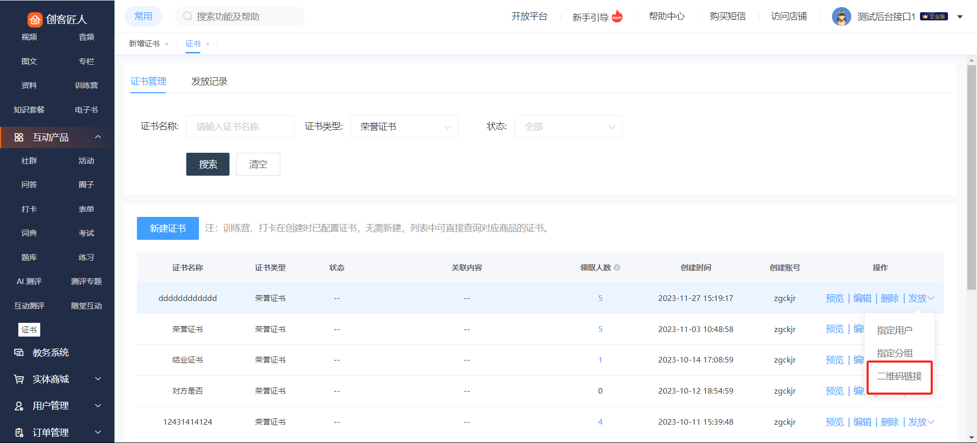Switch to the 新增证书 page tab
The width and height of the screenshot is (977, 443).
[144, 44]
